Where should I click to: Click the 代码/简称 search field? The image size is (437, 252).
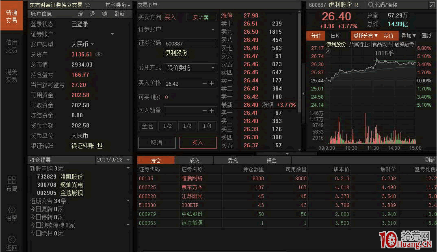point(398,5)
